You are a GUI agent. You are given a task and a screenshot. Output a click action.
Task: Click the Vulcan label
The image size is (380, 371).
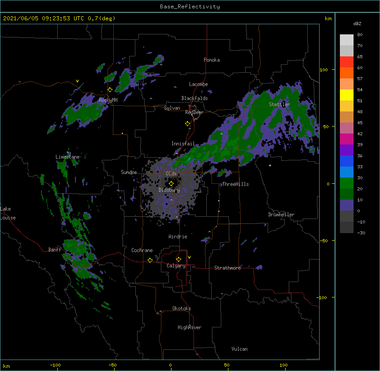239,349
